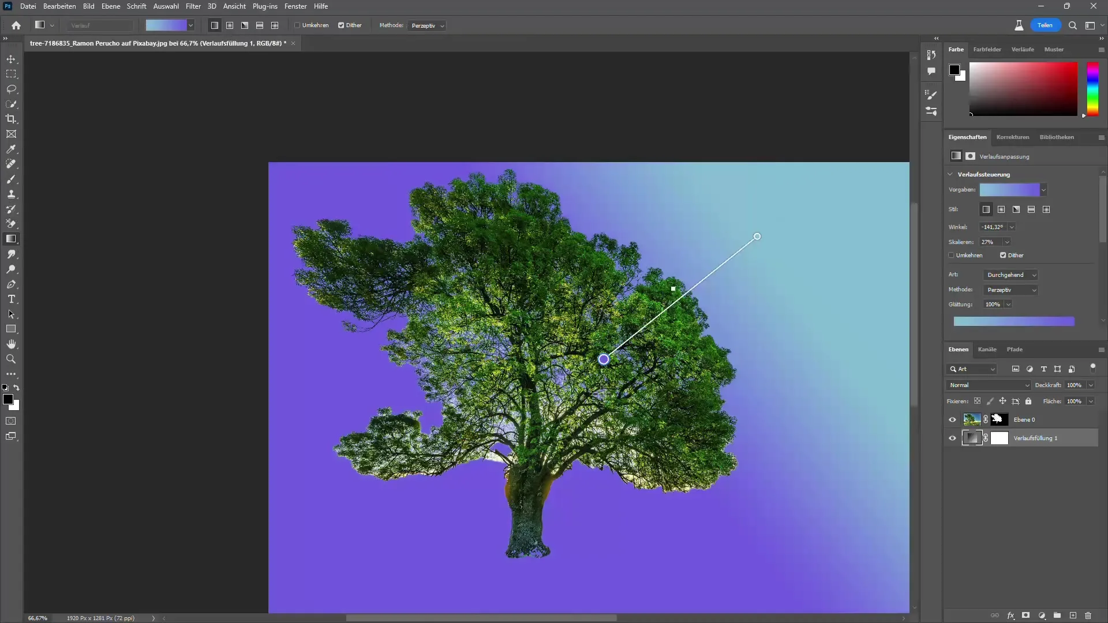
Task: Enable the Umkehren checkbox
Action: 951,255
